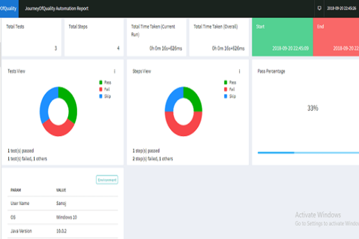Click the Total Steps card
Viewport: 359px width, 239px height.
click(x=94, y=37)
